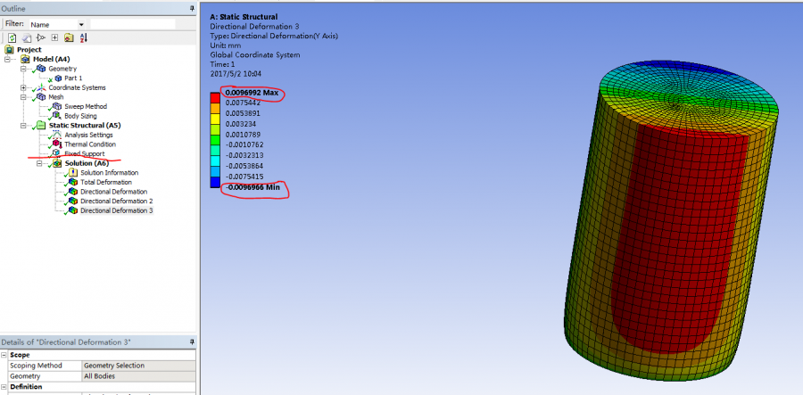
Task: Collapse the Solution (A6) branch
Action: 39,163
